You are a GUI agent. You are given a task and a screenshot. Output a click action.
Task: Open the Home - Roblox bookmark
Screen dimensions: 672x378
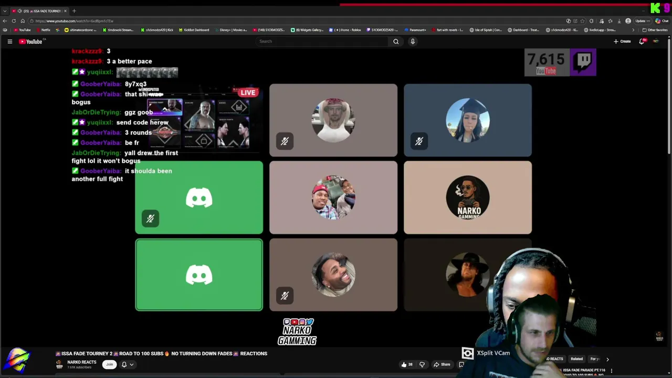pos(345,30)
